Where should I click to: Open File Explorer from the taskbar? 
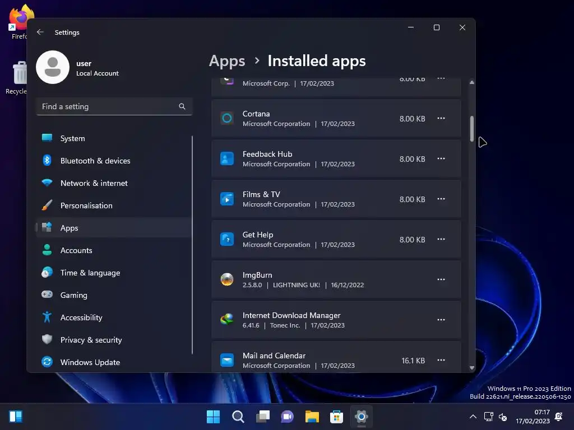tap(312, 417)
